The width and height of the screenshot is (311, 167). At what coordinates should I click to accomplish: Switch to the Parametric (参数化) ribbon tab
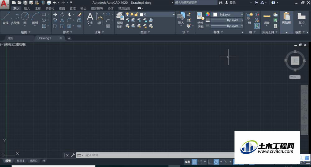pyautogui.click(x=50, y=8)
